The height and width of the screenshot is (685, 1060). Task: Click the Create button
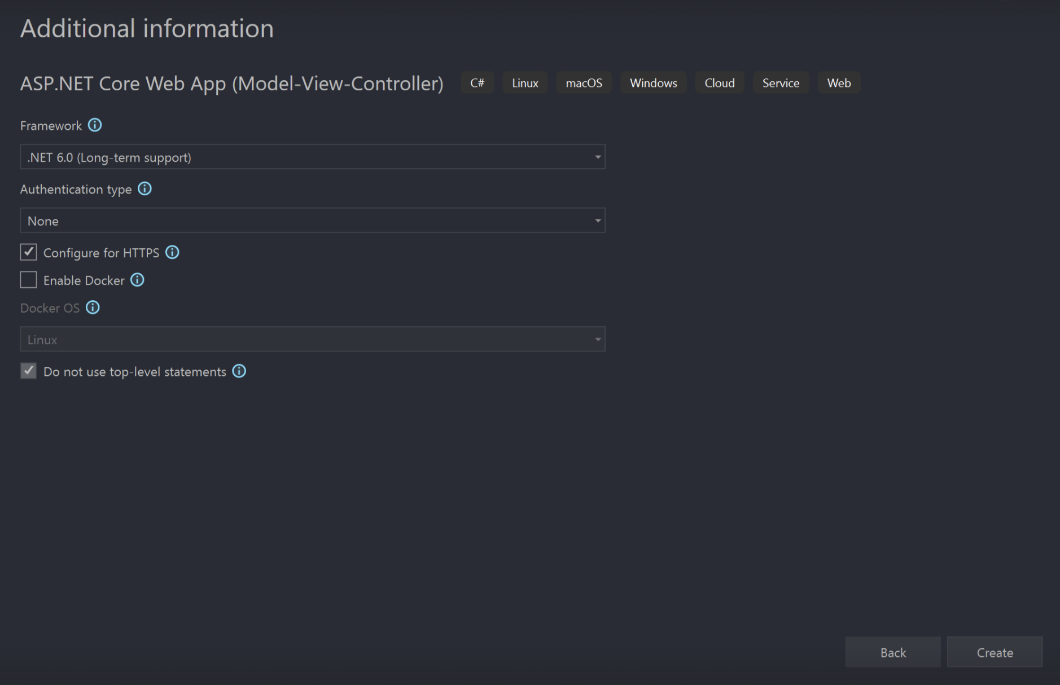pos(995,652)
